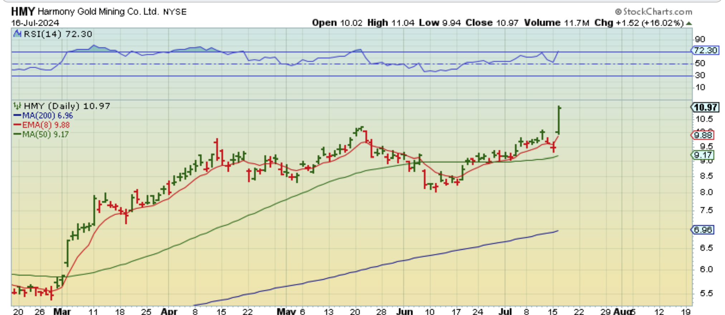The width and height of the screenshot is (725, 315).
Task: Click the Apr month label on the date axis
Action: (169, 311)
